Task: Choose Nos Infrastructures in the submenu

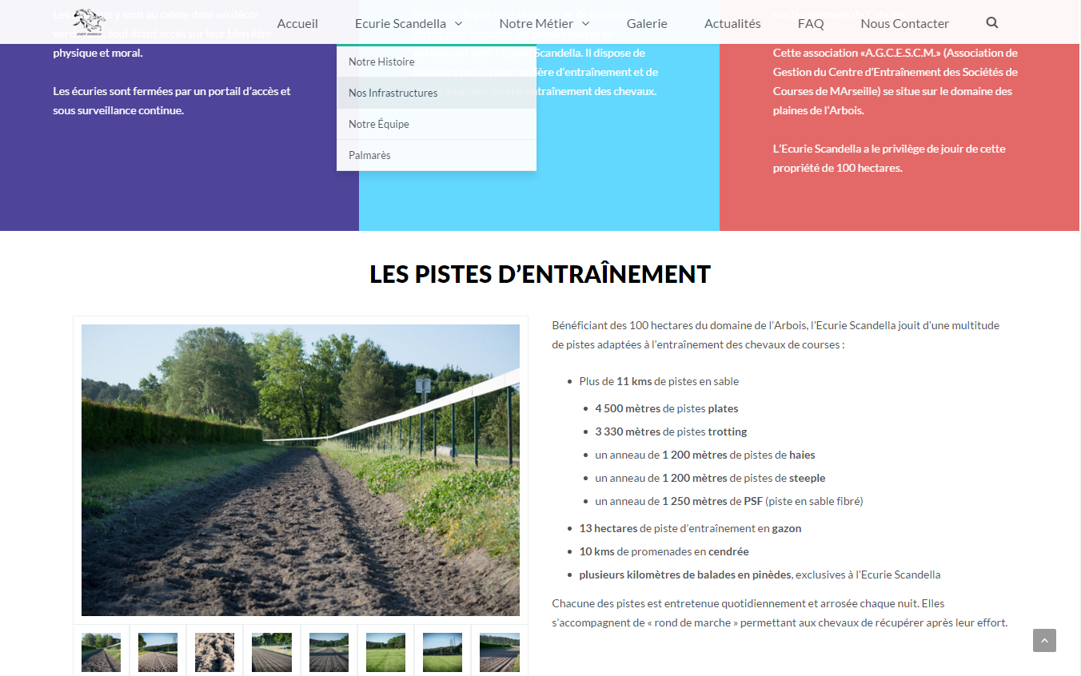Action: tap(393, 93)
